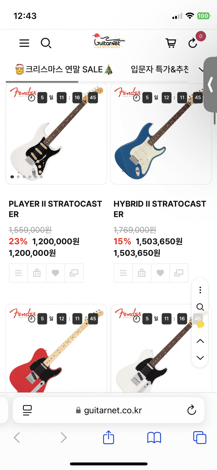Tap the search magnifier in header
217x470 pixels.
pyautogui.click(x=46, y=43)
